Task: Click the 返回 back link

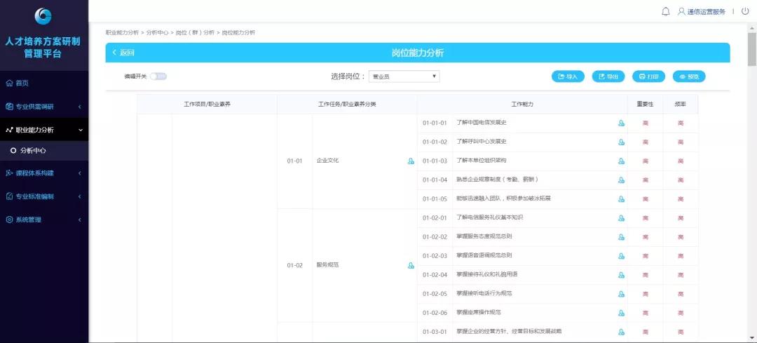Action: [x=123, y=53]
